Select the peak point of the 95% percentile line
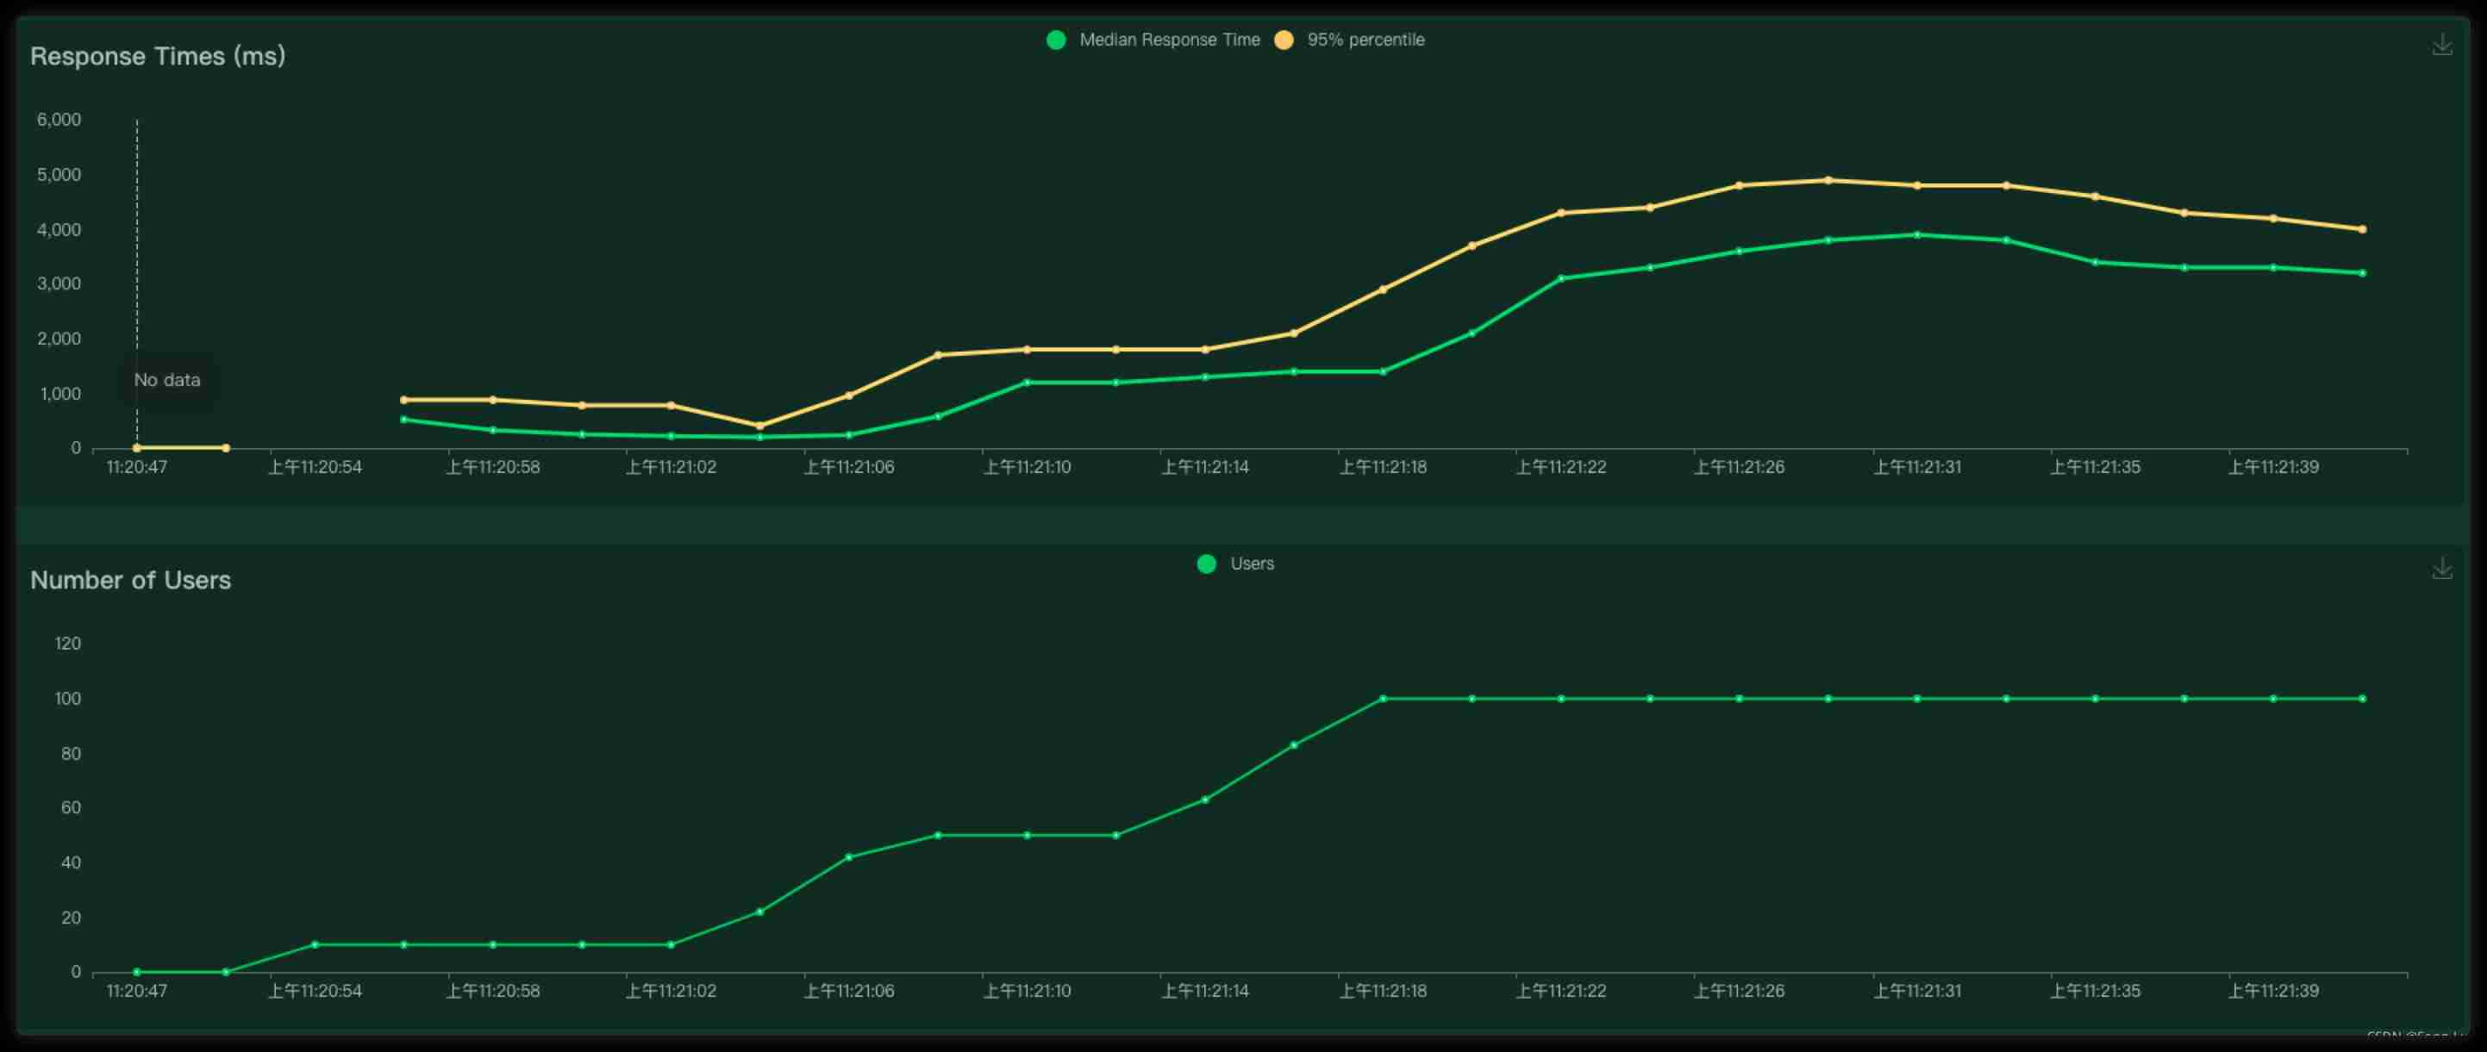 [1828, 180]
